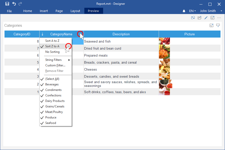Select Sort A to Z option
Image resolution: width=225 pixels, height=150 pixels.
pos(52,41)
